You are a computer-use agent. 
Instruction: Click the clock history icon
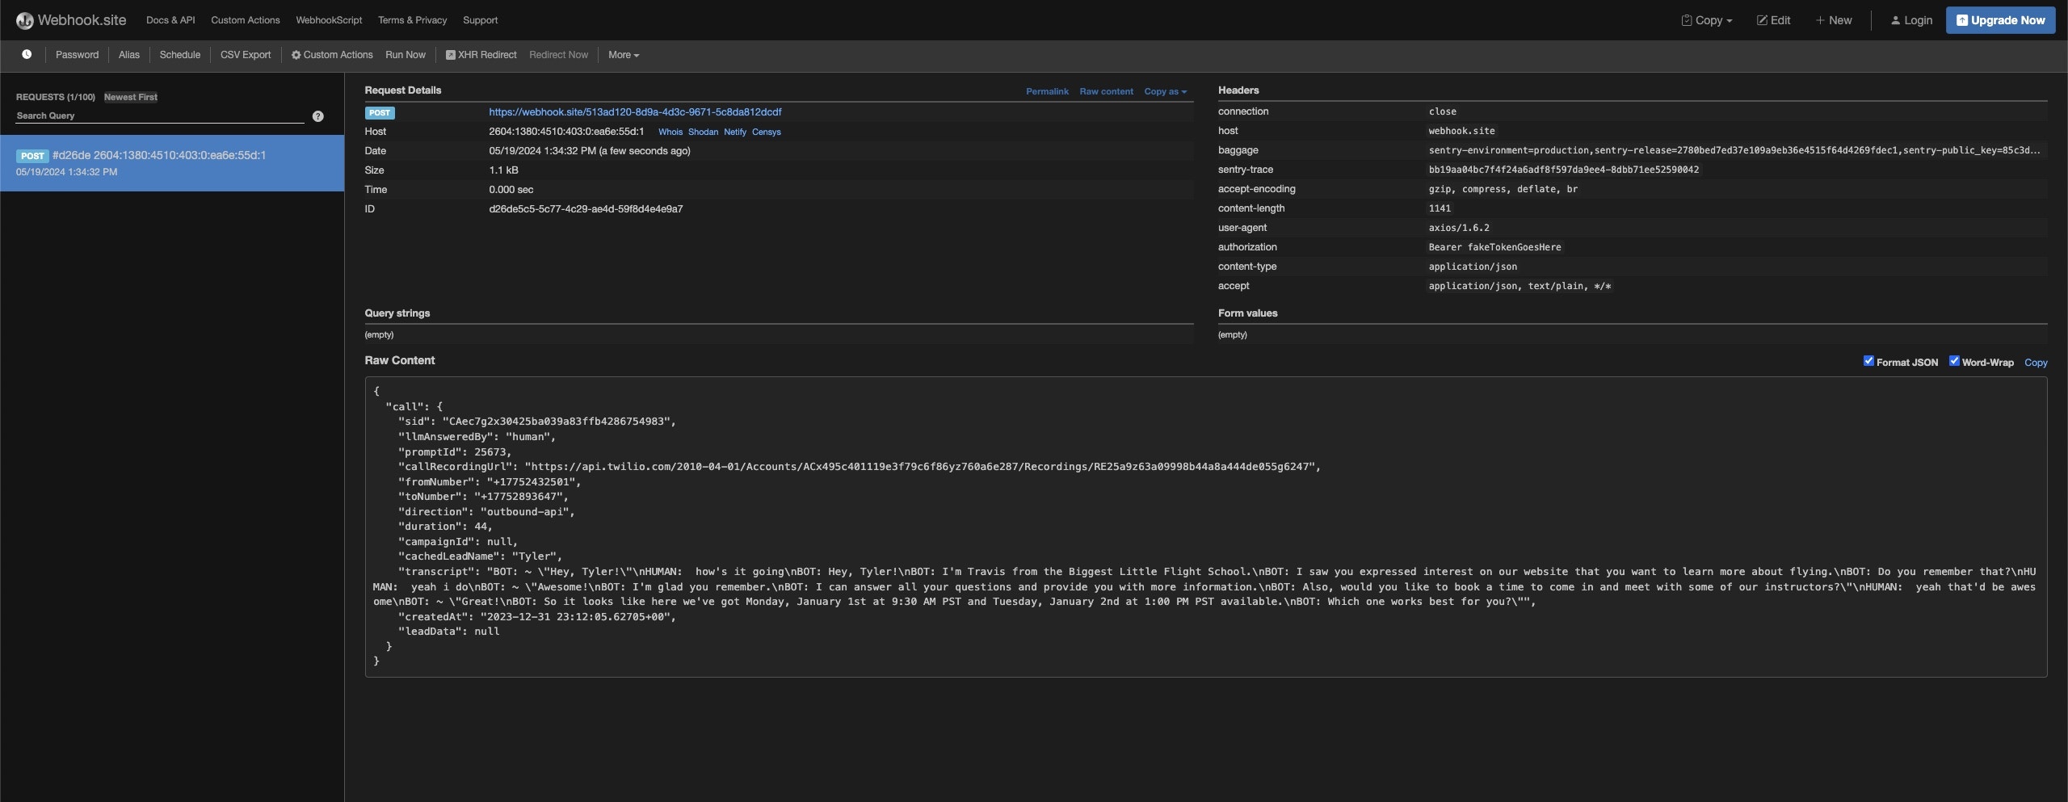point(27,55)
